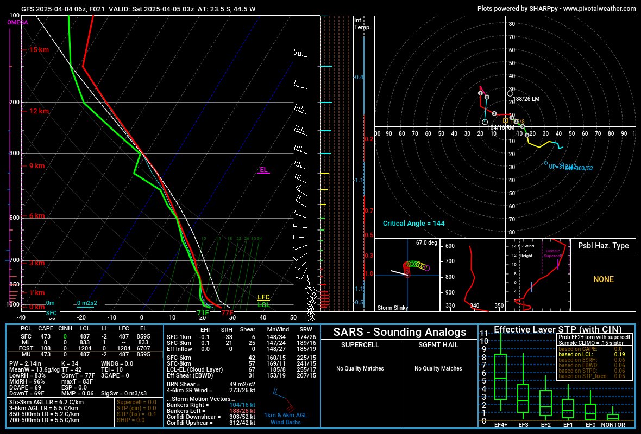Image resolution: width=641 pixels, height=434 pixels.
Task: Click the DN=303/52 Corfidi vector label
Action: point(579,168)
